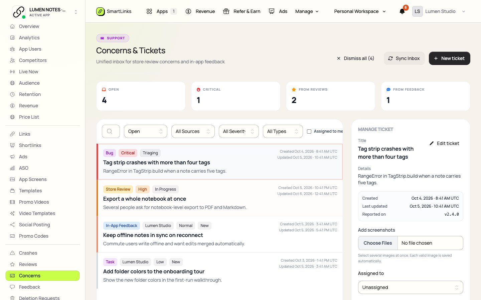Click the Shortlinks icon in sidebar

pos(12,145)
